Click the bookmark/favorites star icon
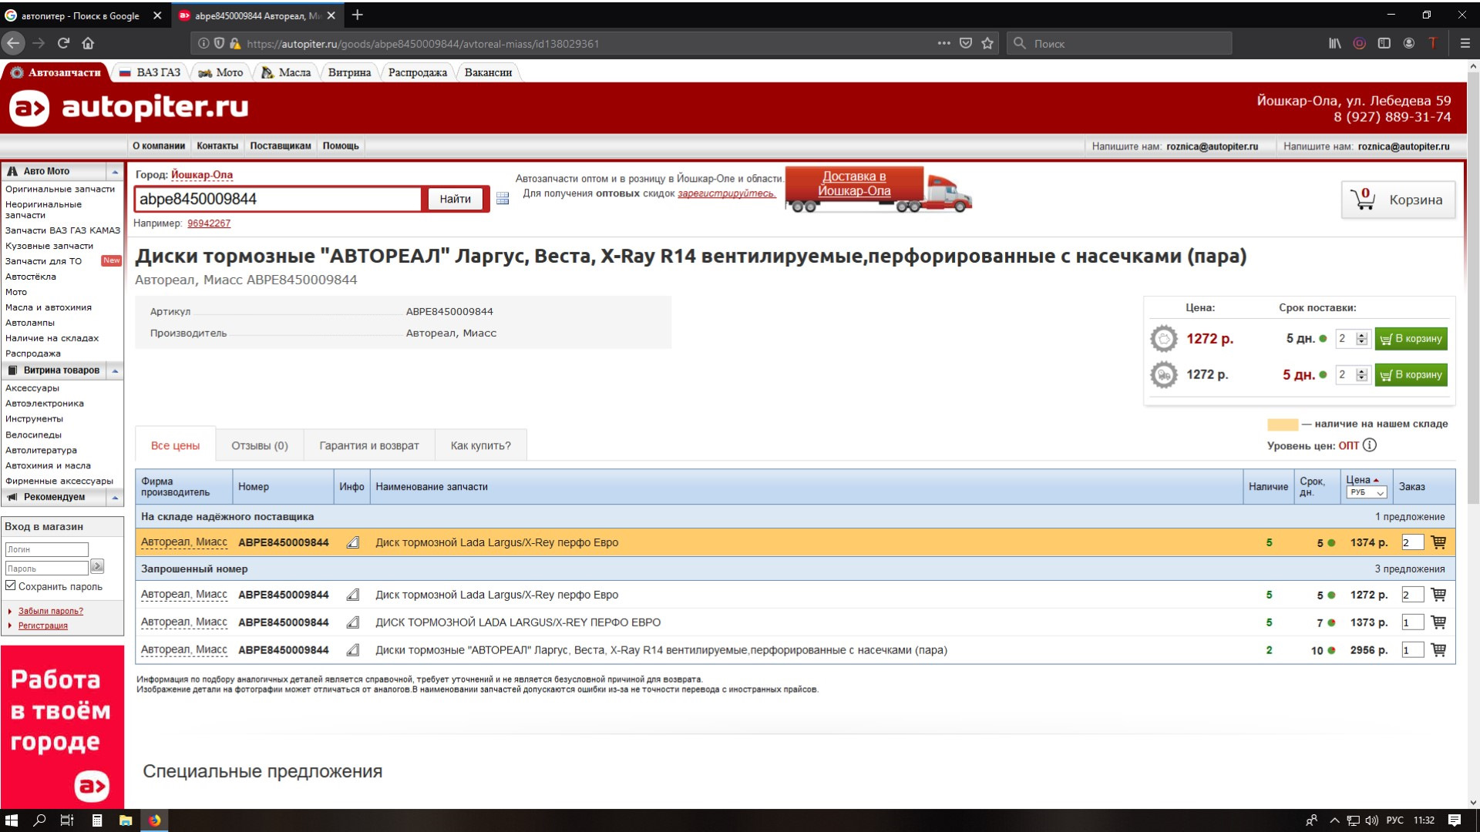Screen dimensions: 1480x832 [988, 42]
